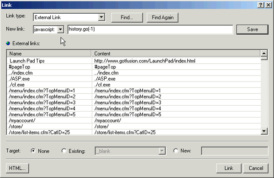Click the Name column header
Image resolution: width=274 pixels, height=178 pixels.
(49, 53)
